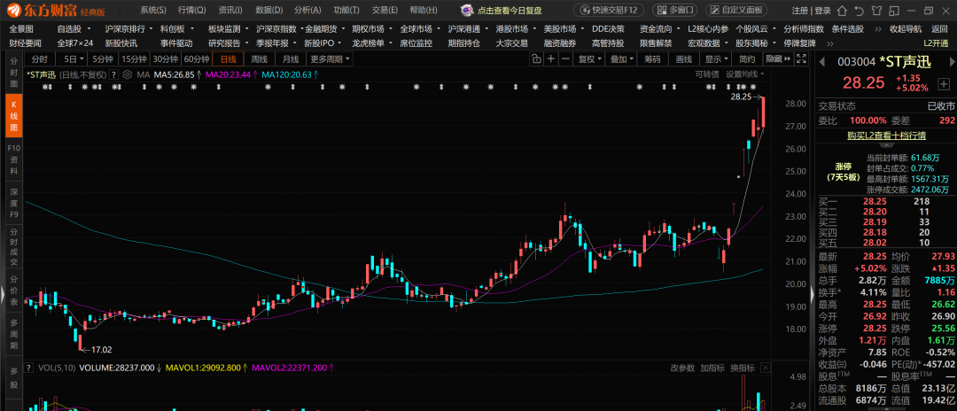
Task: Switch to 月线 period
Action: tap(291, 58)
